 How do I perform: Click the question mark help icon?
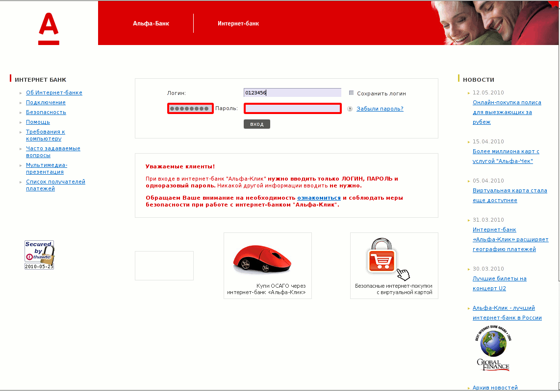pos(350,109)
